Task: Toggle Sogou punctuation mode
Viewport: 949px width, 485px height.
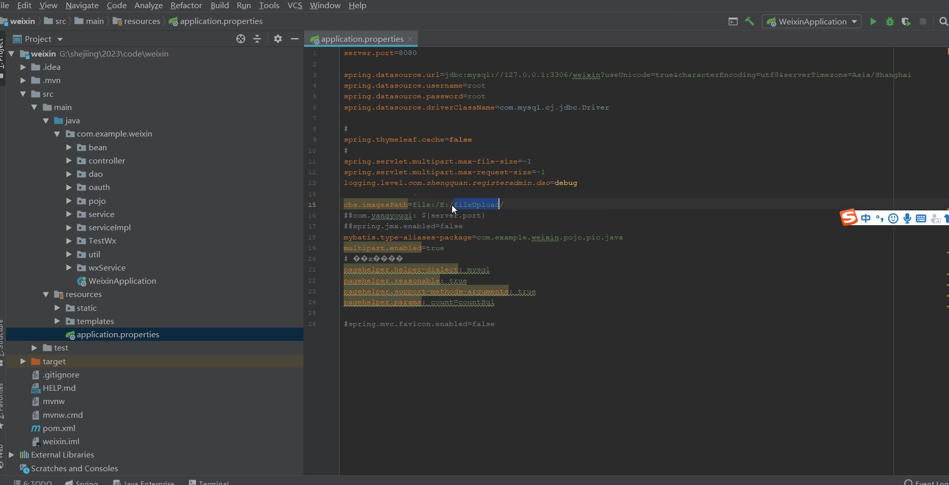Action: (879, 219)
